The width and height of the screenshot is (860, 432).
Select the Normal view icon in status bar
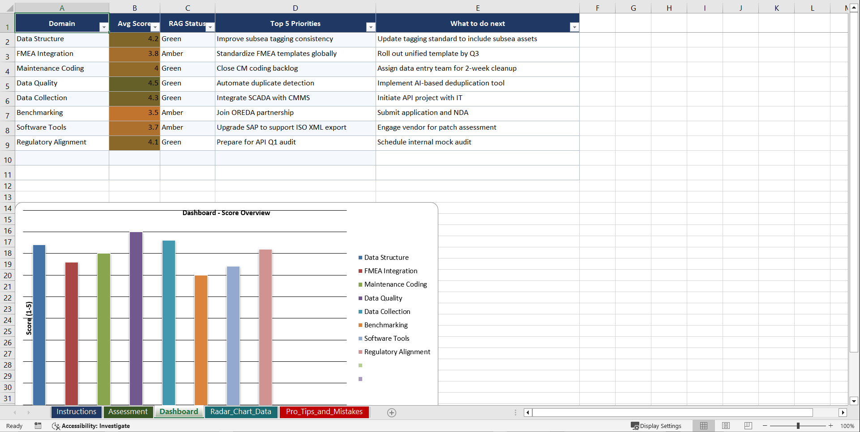[x=703, y=426]
